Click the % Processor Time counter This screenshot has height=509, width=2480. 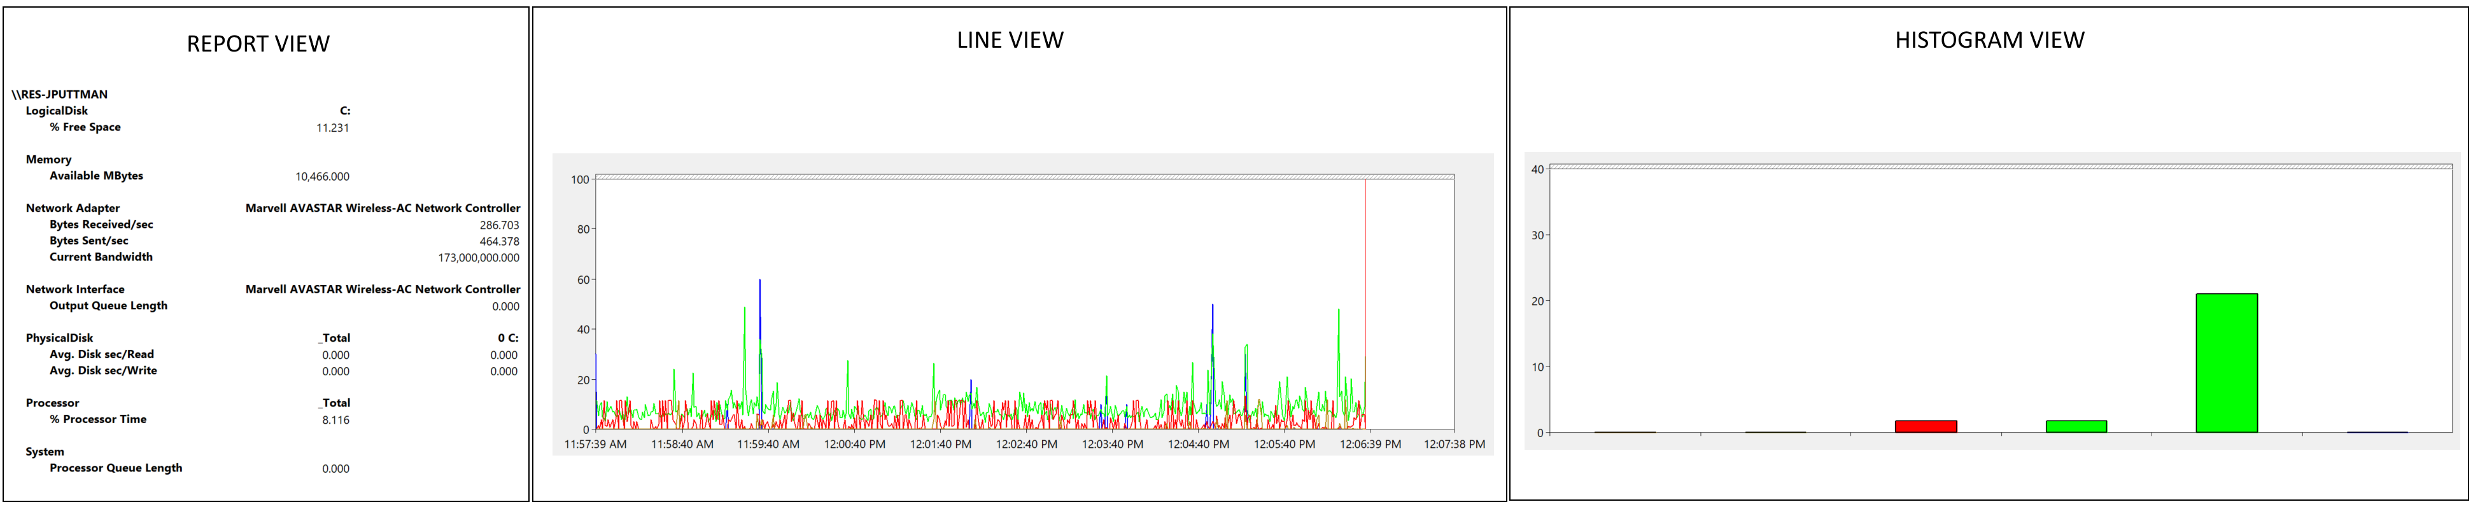pyautogui.click(x=98, y=419)
